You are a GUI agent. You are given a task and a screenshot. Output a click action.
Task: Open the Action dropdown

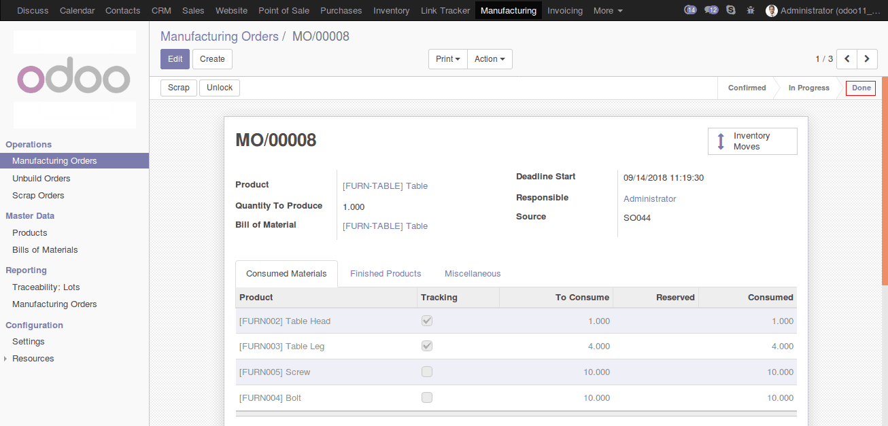point(490,59)
